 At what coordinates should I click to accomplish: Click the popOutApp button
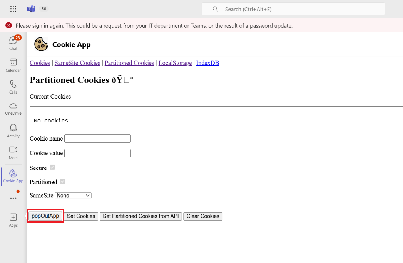point(45,216)
